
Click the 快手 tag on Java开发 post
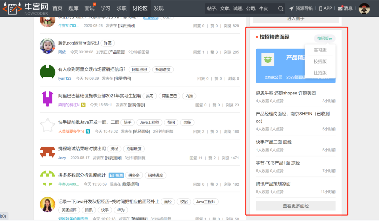(128, 123)
